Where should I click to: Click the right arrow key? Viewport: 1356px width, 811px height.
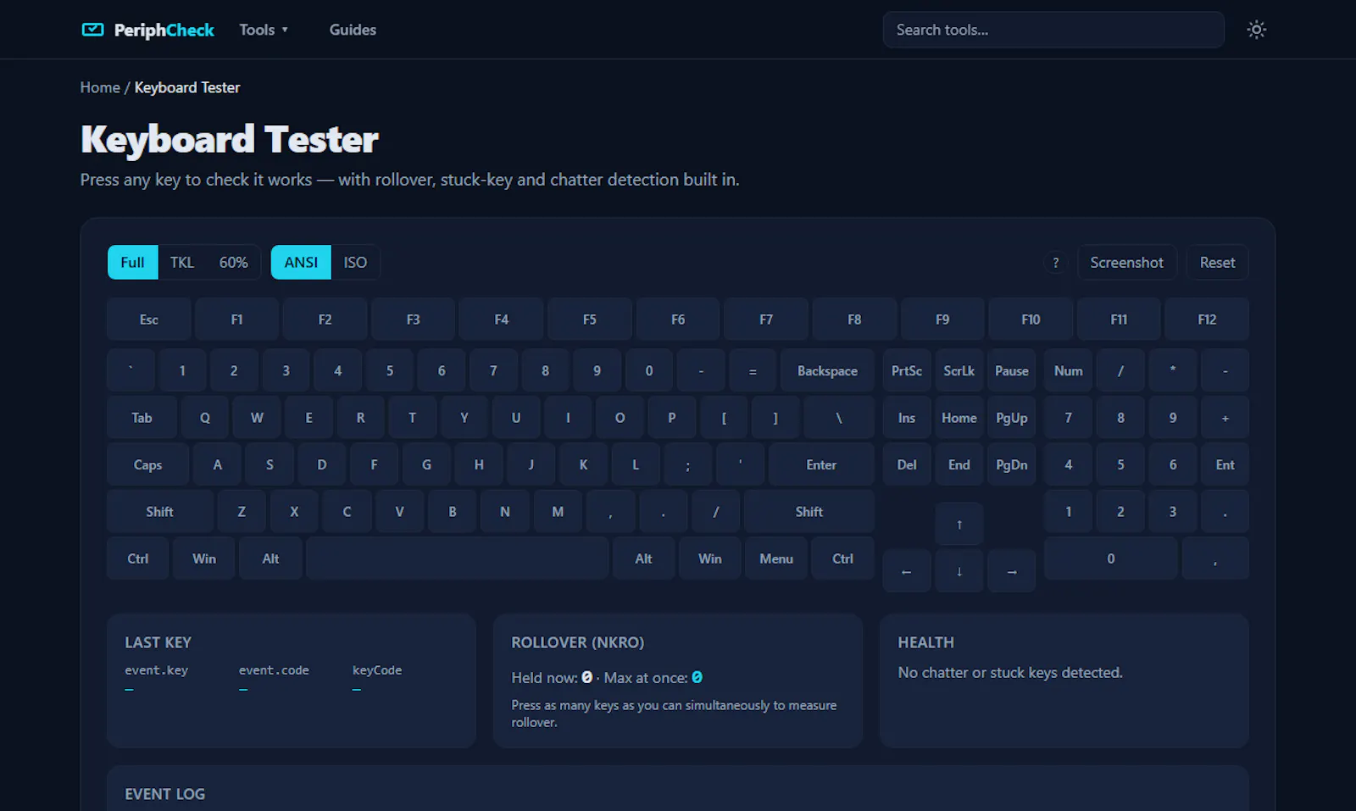1012,572
